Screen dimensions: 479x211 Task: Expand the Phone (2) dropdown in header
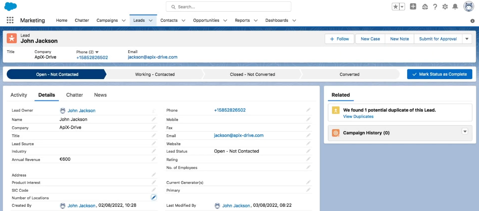97,51
